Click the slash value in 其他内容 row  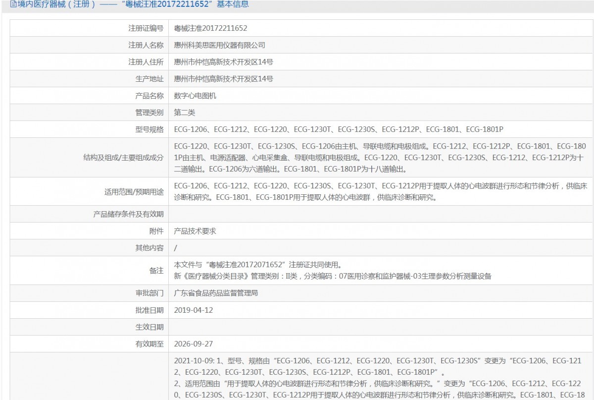176,248
